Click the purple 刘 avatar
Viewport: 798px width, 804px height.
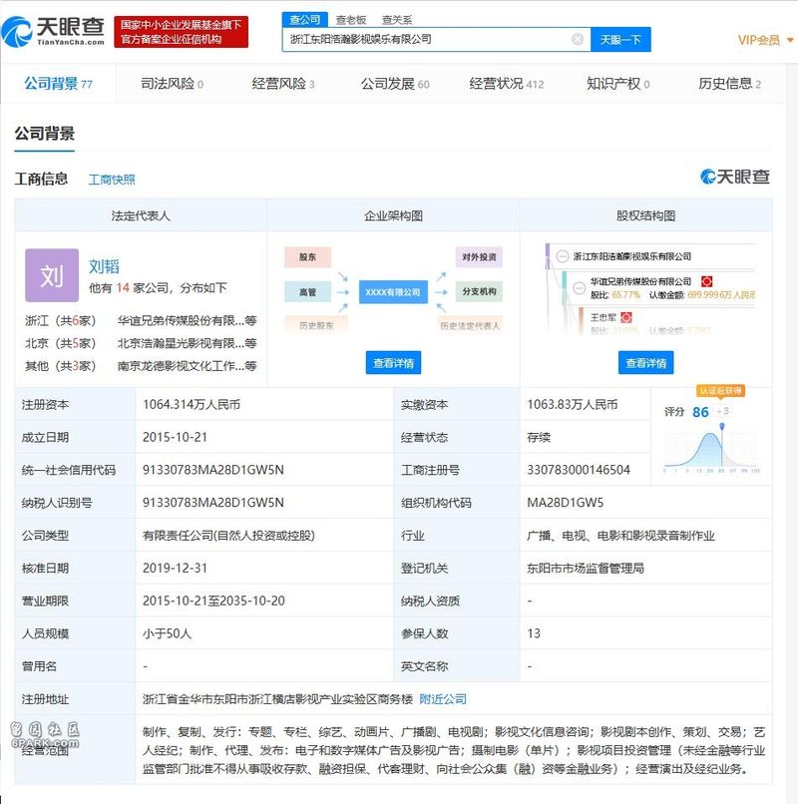(x=52, y=275)
